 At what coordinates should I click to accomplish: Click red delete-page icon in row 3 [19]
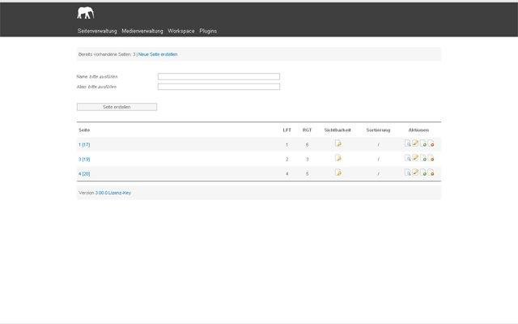pos(431,158)
